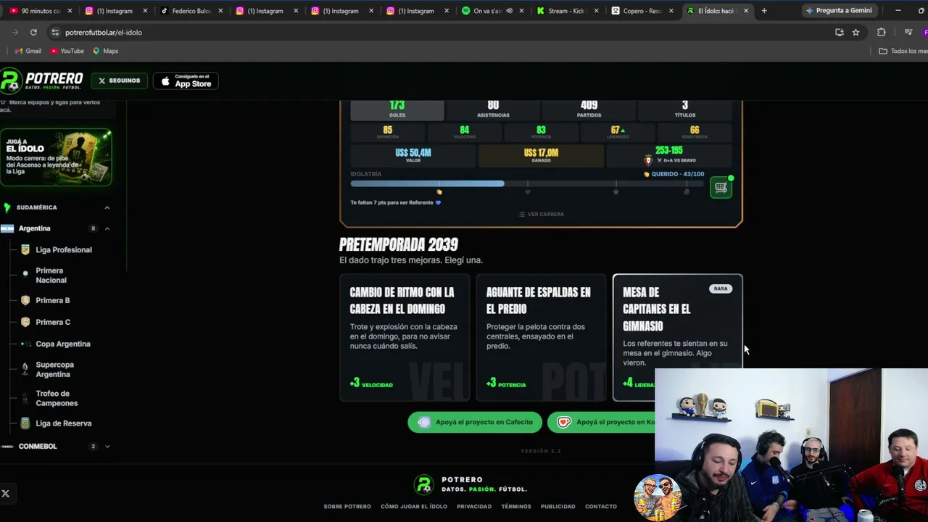928x522 pixels.
Task: Open the 'Términos' footer link
Action: [516, 507]
